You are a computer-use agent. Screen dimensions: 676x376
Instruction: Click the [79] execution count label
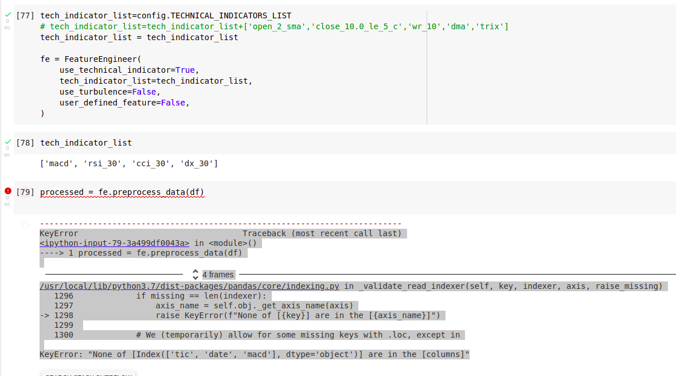click(25, 192)
